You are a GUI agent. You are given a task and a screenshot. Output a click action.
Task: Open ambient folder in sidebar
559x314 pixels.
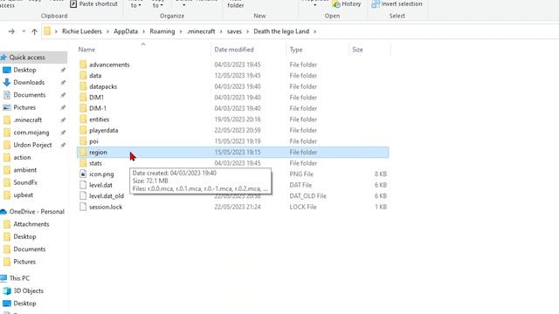(25, 170)
